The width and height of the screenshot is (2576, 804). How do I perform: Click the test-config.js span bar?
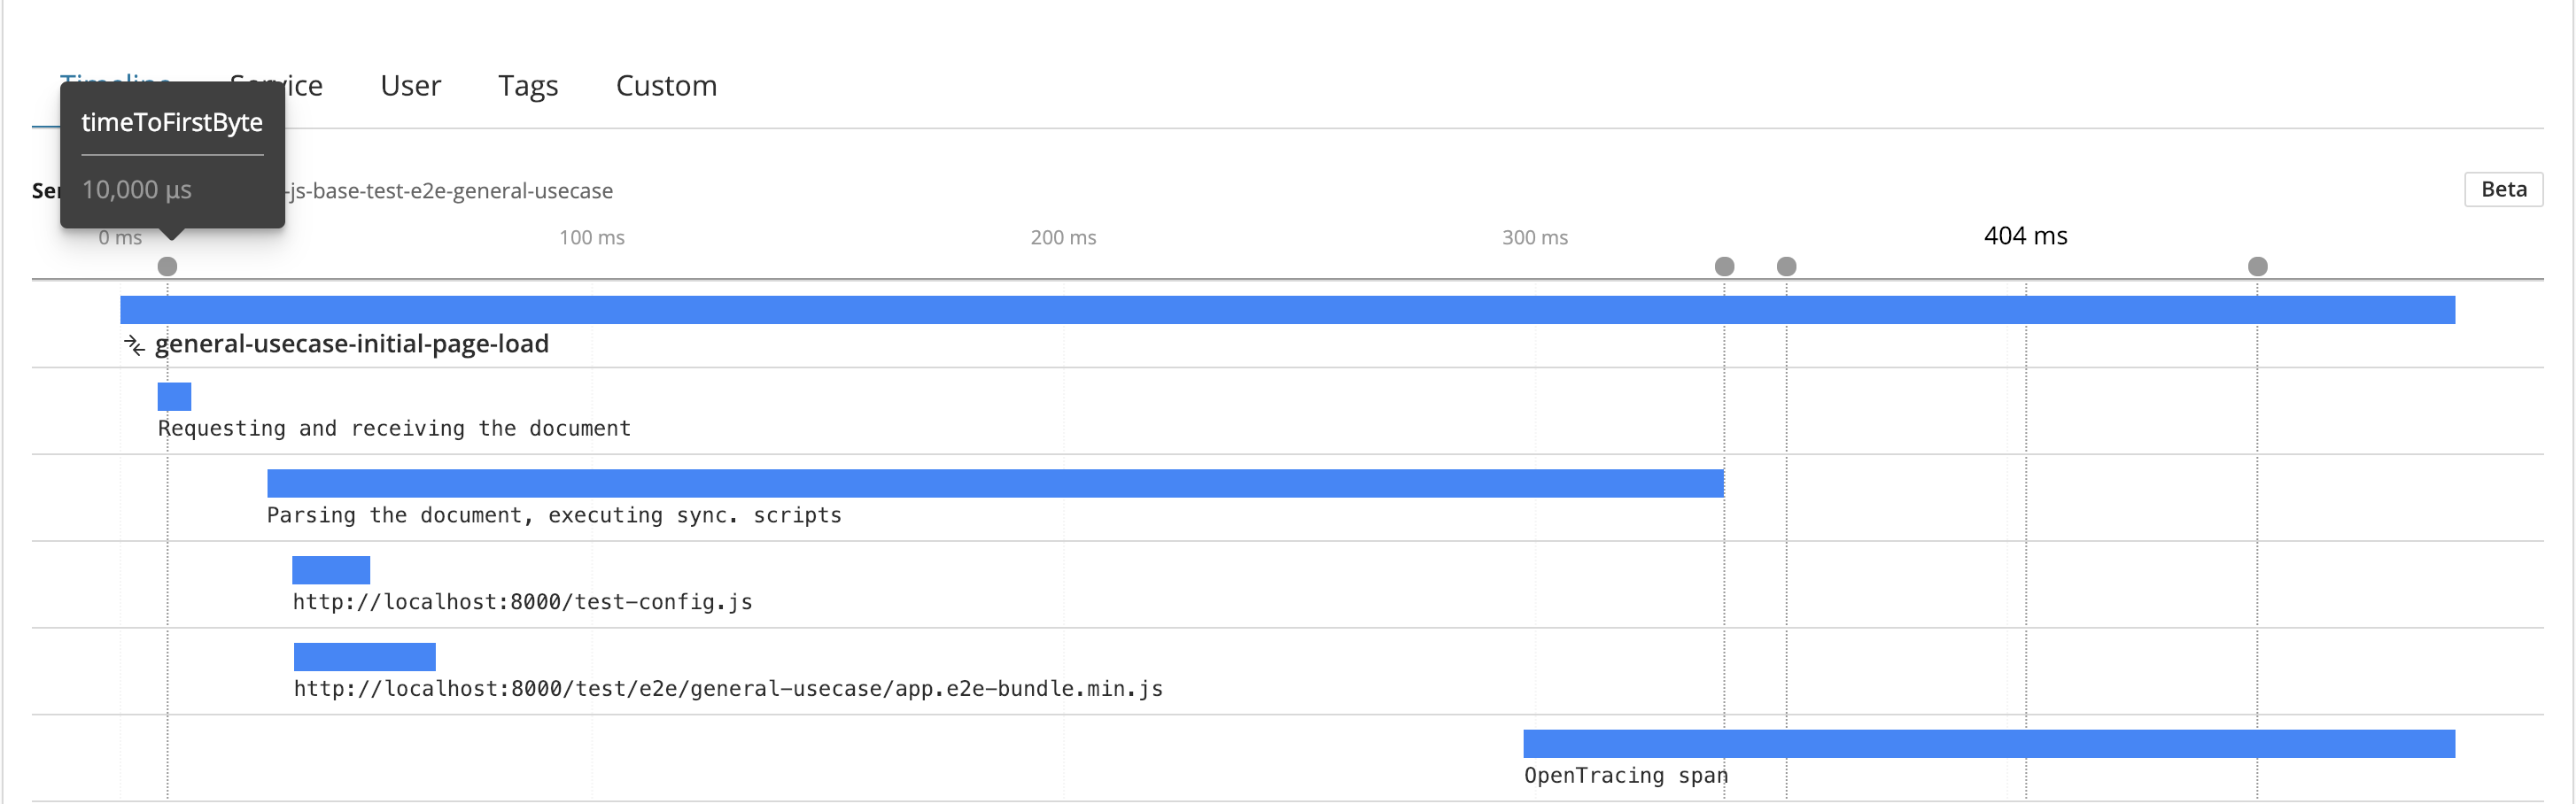[x=331, y=569]
